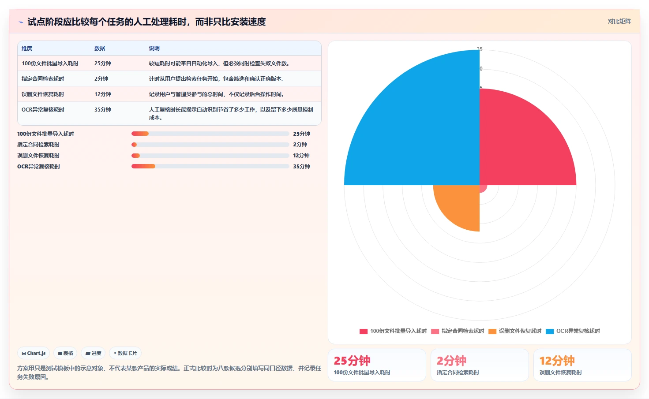The width and height of the screenshot is (649, 399).
Task: Select the 表格 tag chip
Action: (65, 353)
